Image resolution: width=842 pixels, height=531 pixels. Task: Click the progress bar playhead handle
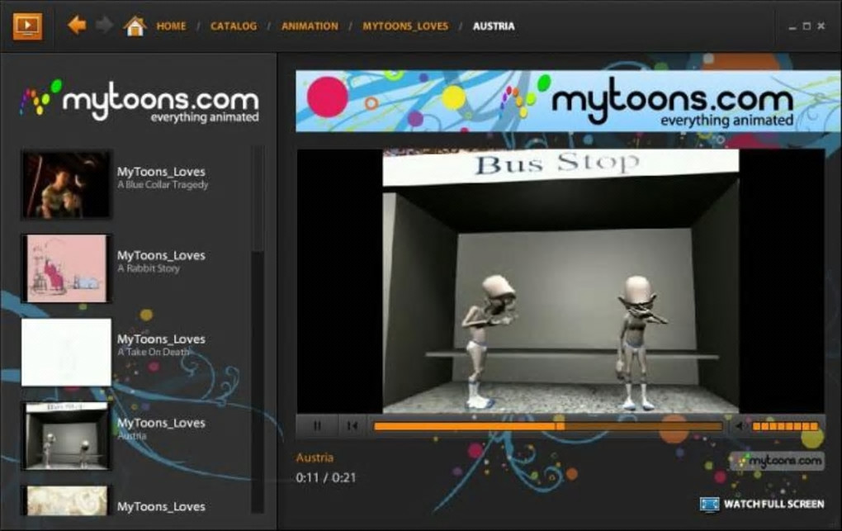pyautogui.click(x=560, y=426)
